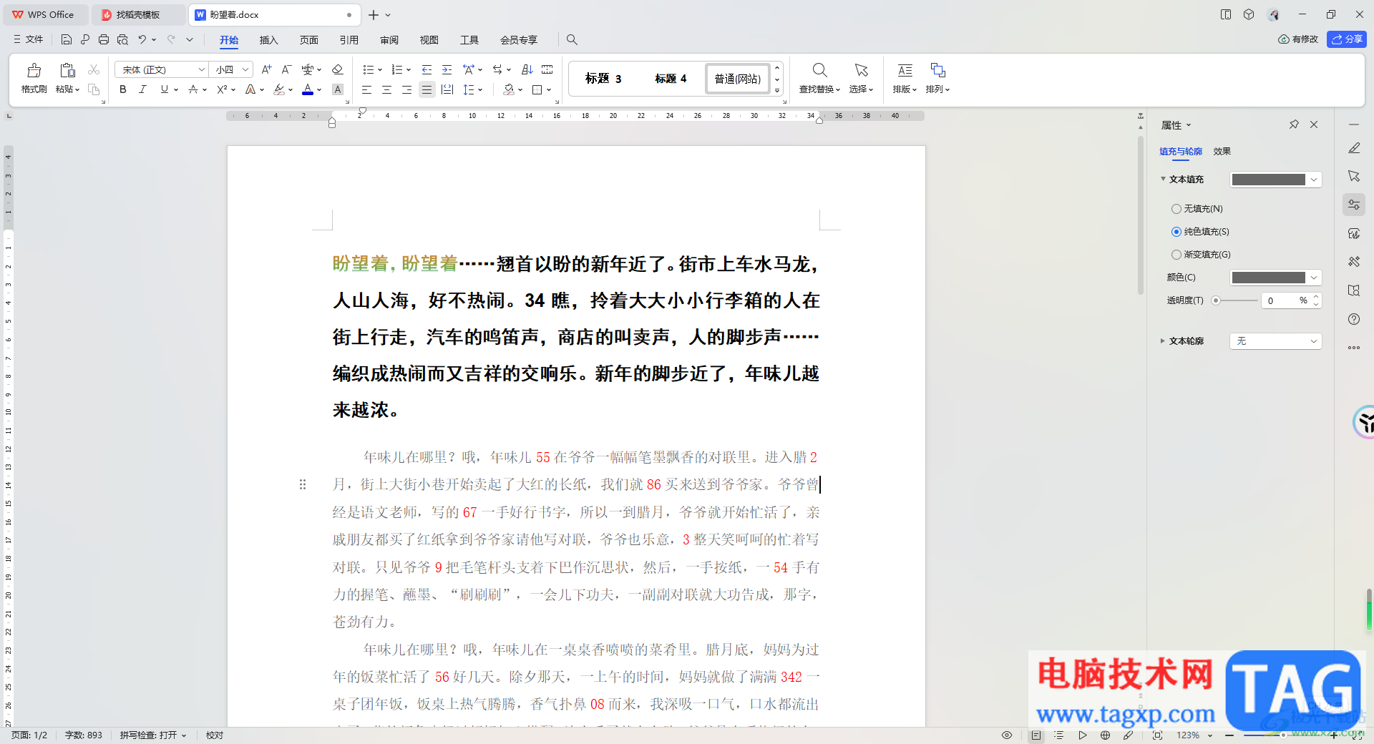Open a new document tab
The image size is (1374, 744).
[x=373, y=14]
